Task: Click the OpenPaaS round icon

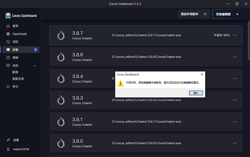Action: pyautogui.click(x=8, y=34)
